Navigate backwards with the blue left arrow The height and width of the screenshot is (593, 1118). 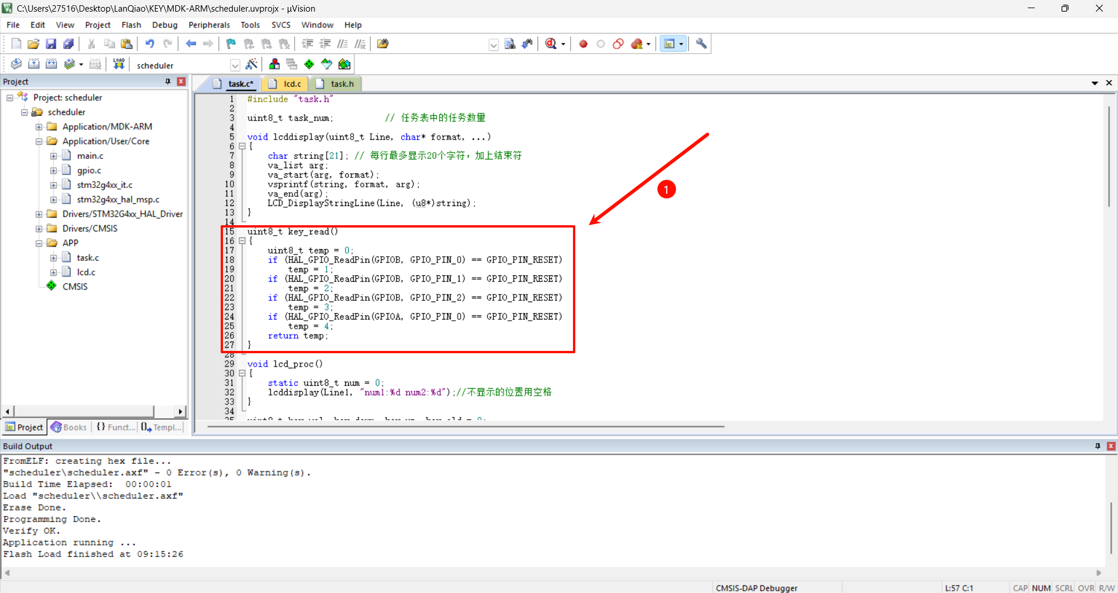click(x=190, y=44)
